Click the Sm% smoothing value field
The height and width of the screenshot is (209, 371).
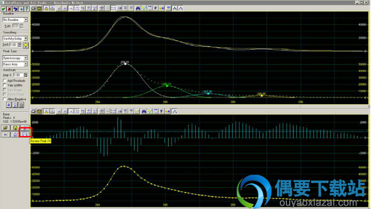pos(13,45)
